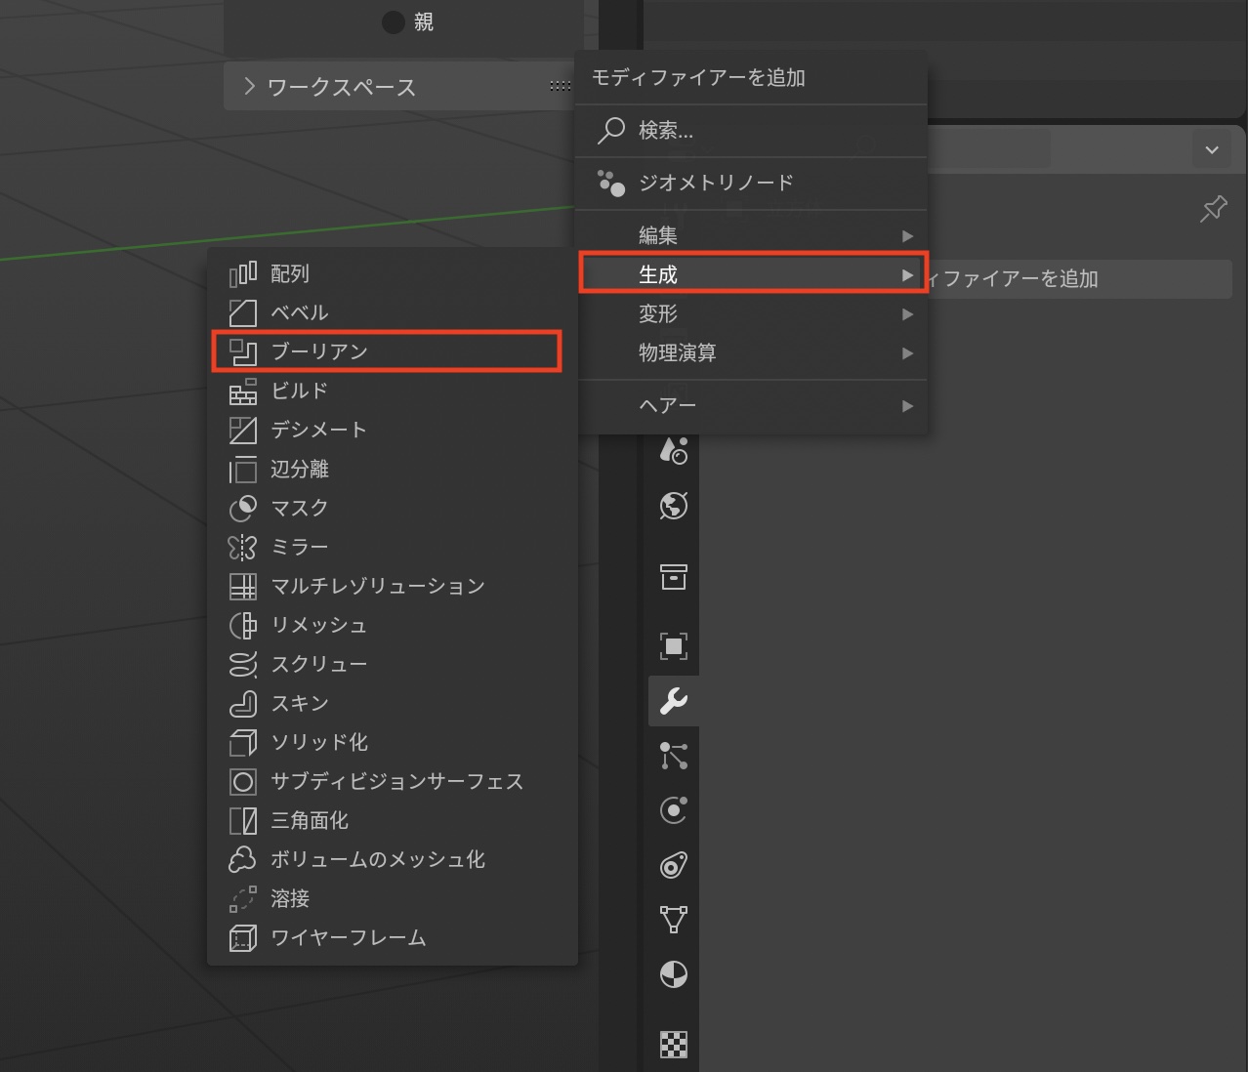Screen dimensions: 1248x1072
Task: Open the Object Data properties tab
Action: (x=674, y=920)
